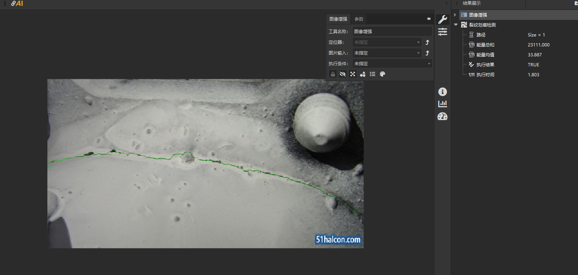Pin the 图像增强 tool panel

429,19
